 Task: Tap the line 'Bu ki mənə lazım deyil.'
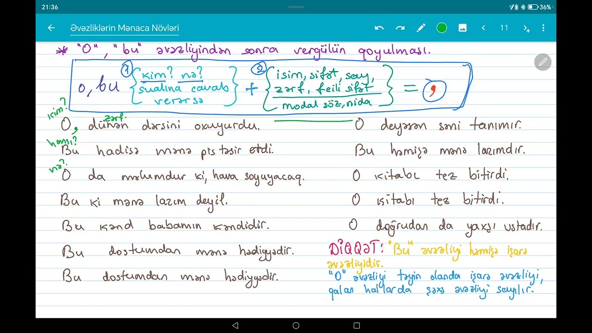[144, 201]
